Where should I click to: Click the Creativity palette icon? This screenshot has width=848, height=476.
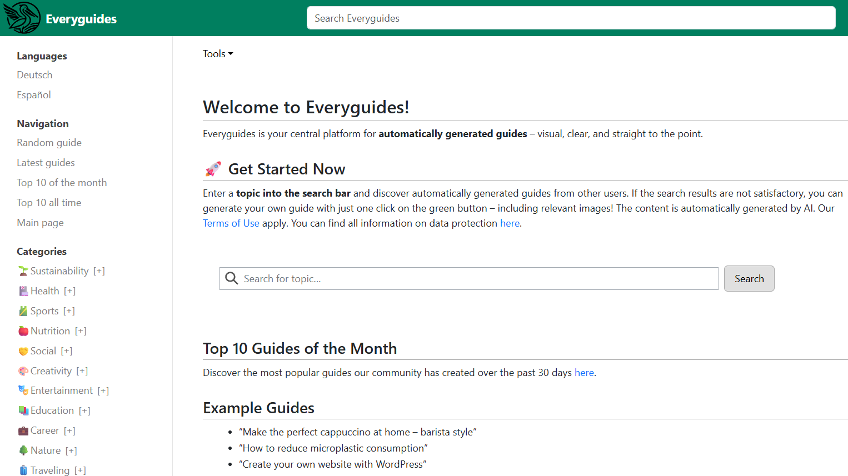pyautogui.click(x=22, y=370)
